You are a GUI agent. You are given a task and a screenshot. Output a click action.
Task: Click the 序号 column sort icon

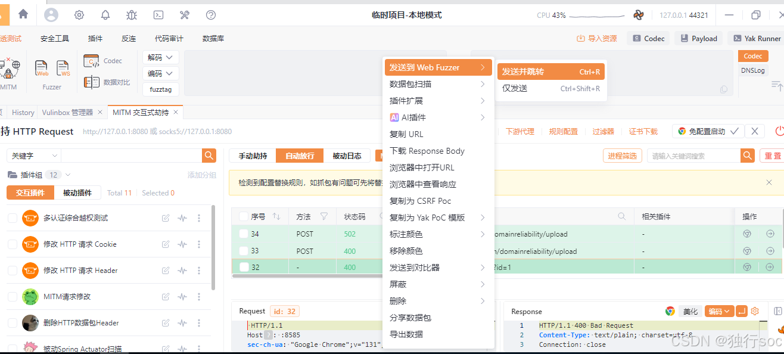point(276,216)
